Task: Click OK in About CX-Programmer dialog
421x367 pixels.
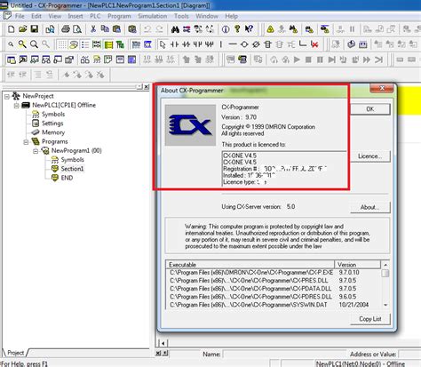Action: click(x=370, y=109)
